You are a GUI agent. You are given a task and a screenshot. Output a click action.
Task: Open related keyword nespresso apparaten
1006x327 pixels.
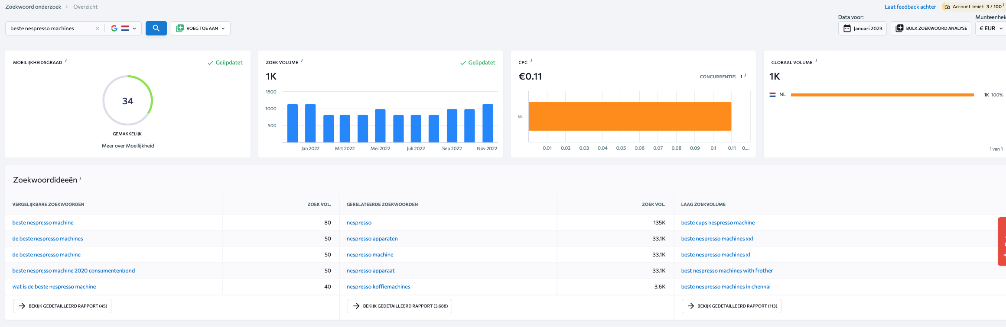pyautogui.click(x=372, y=239)
